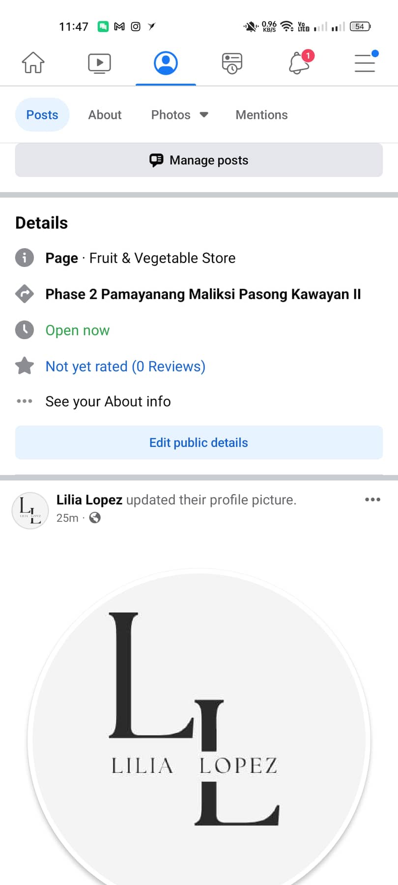Switch to the About tab

[105, 115]
